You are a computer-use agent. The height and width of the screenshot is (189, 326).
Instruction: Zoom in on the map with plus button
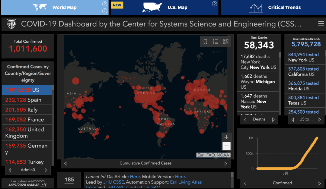point(226,137)
